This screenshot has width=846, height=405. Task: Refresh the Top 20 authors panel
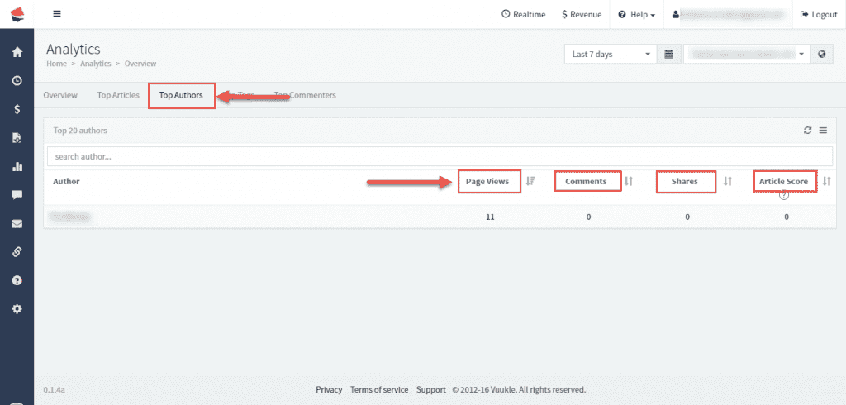coord(808,131)
